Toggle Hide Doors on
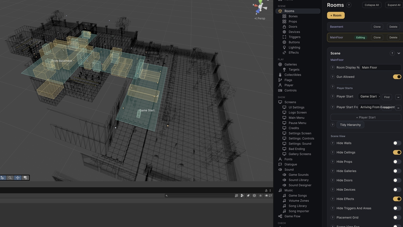The image size is (403, 227). [397, 180]
